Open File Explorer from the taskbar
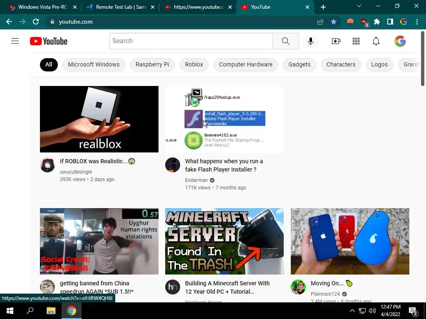The height and width of the screenshot is (319, 426). (51, 311)
